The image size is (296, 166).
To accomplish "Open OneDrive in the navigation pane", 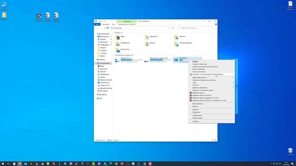I will coord(101,59).
